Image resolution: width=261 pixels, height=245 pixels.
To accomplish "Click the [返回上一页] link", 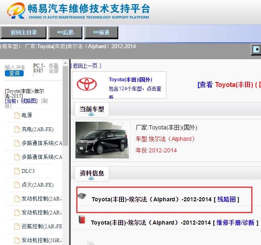I will click(x=86, y=66).
